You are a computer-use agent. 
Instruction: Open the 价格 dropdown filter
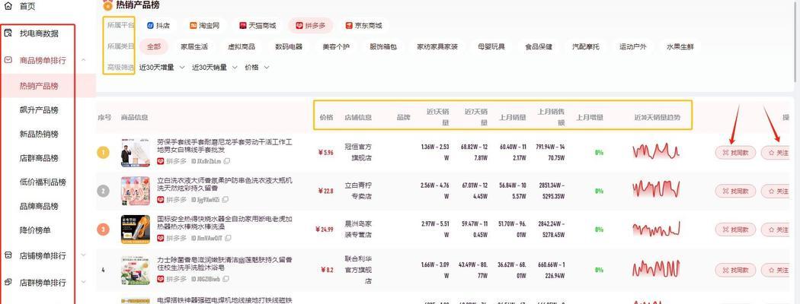pyautogui.click(x=257, y=67)
